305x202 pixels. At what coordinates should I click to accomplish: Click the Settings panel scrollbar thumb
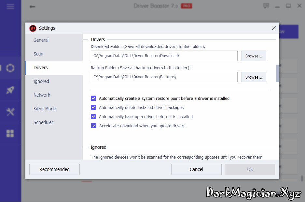(x=278, y=73)
